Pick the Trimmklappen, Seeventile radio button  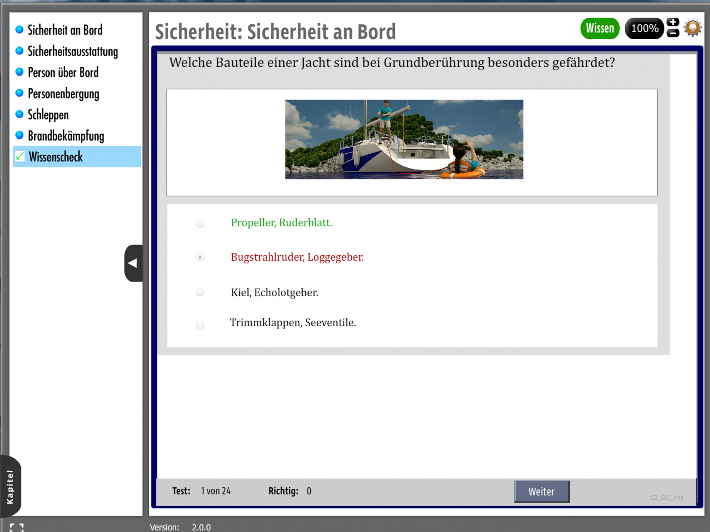[x=200, y=326]
